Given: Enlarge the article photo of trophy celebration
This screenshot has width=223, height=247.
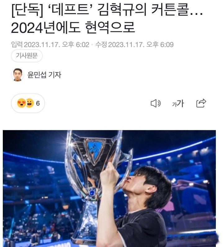Looking at the screenshot, I should coord(109,188).
